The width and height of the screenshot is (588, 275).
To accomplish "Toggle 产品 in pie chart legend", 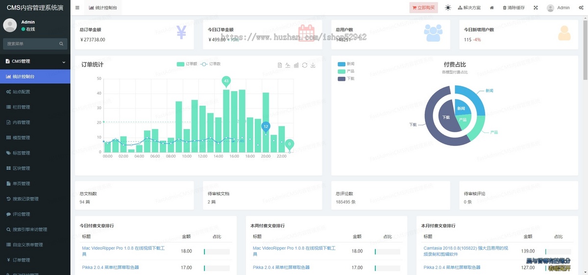I will (346, 71).
